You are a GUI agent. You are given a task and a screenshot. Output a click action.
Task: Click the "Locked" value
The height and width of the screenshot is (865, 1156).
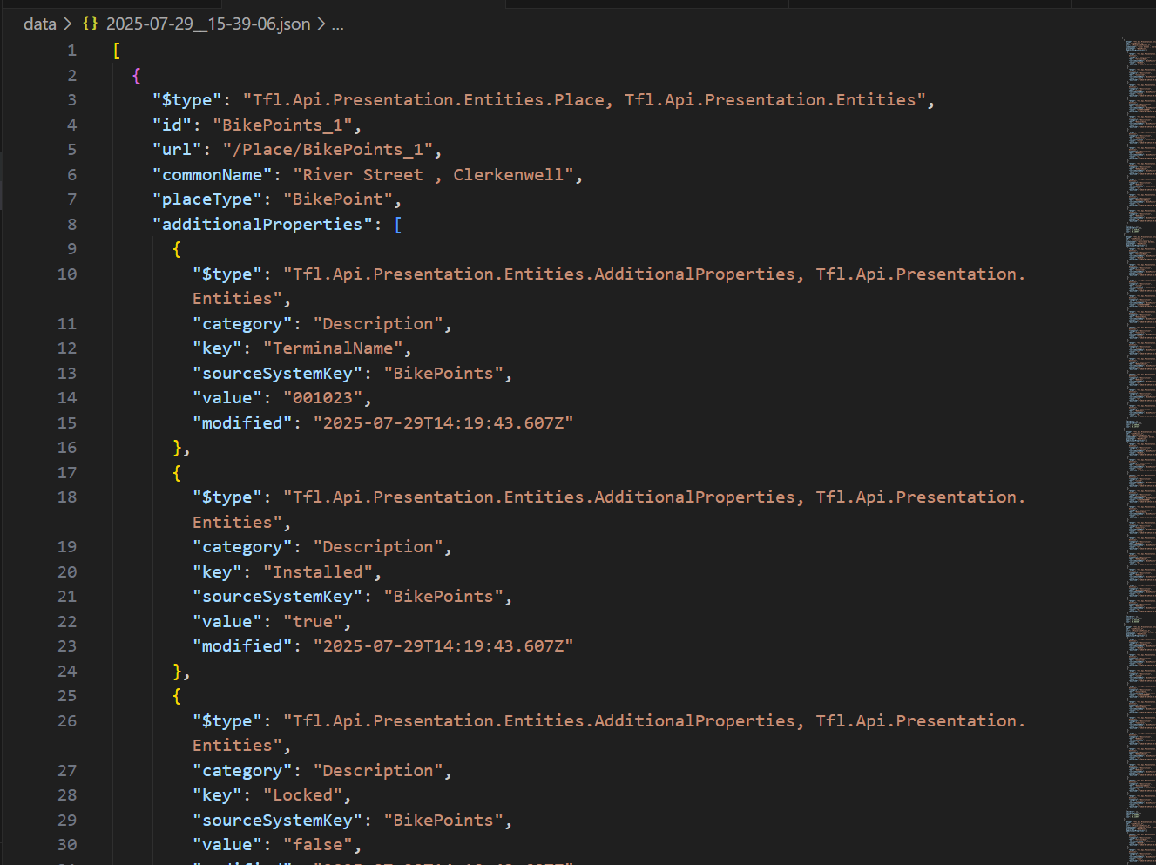[303, 795]
